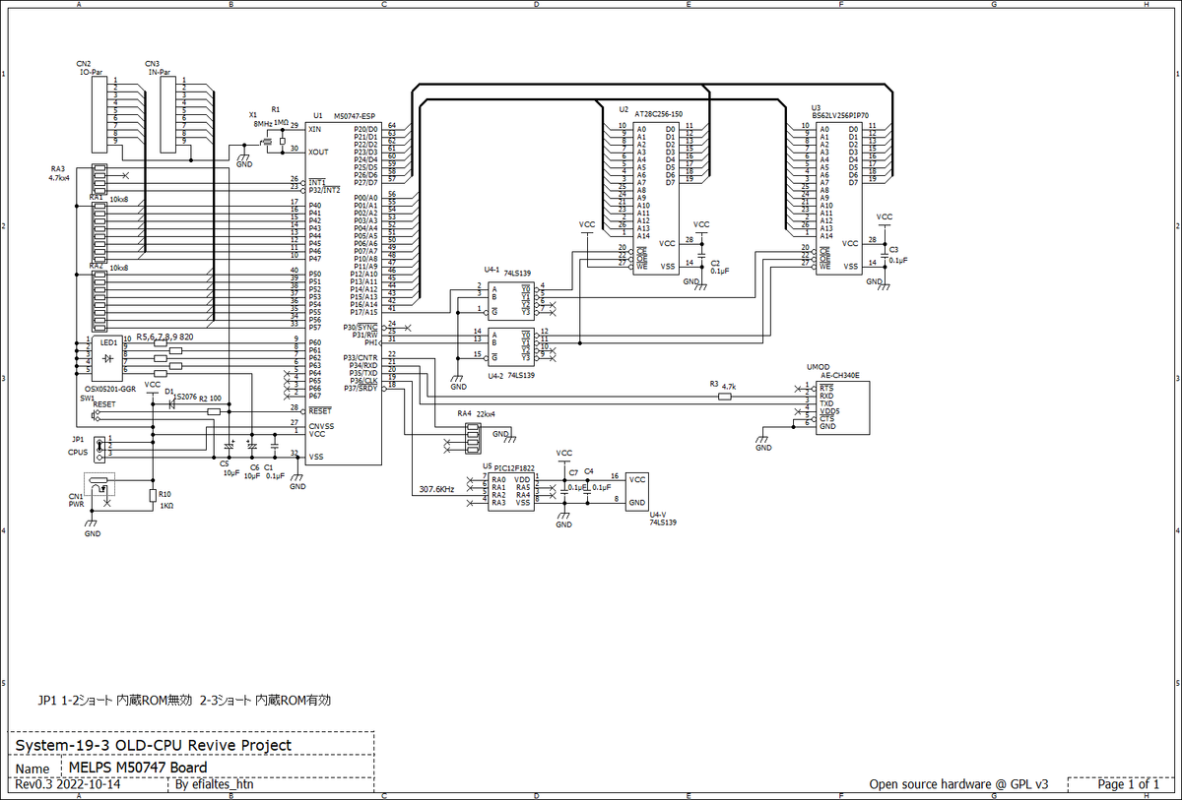
Task: Click the RA3 pin label inside U5
Action: (498, 503)
